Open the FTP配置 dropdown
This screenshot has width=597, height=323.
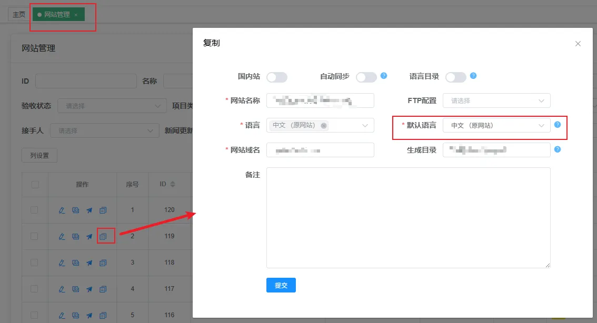click(496, 100)
